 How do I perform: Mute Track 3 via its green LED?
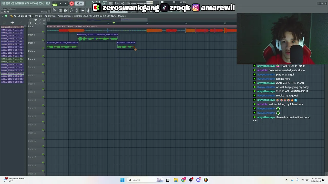[43, 48]
